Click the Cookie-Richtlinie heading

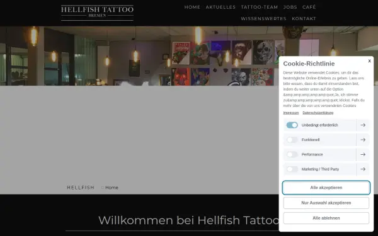point(309,64)
